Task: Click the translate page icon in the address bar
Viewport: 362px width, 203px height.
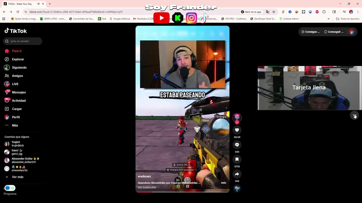Action: 268,12
